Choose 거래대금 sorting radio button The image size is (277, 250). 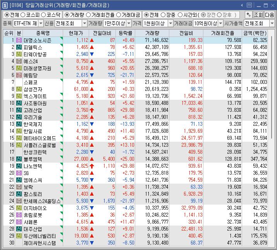point(119,15)
